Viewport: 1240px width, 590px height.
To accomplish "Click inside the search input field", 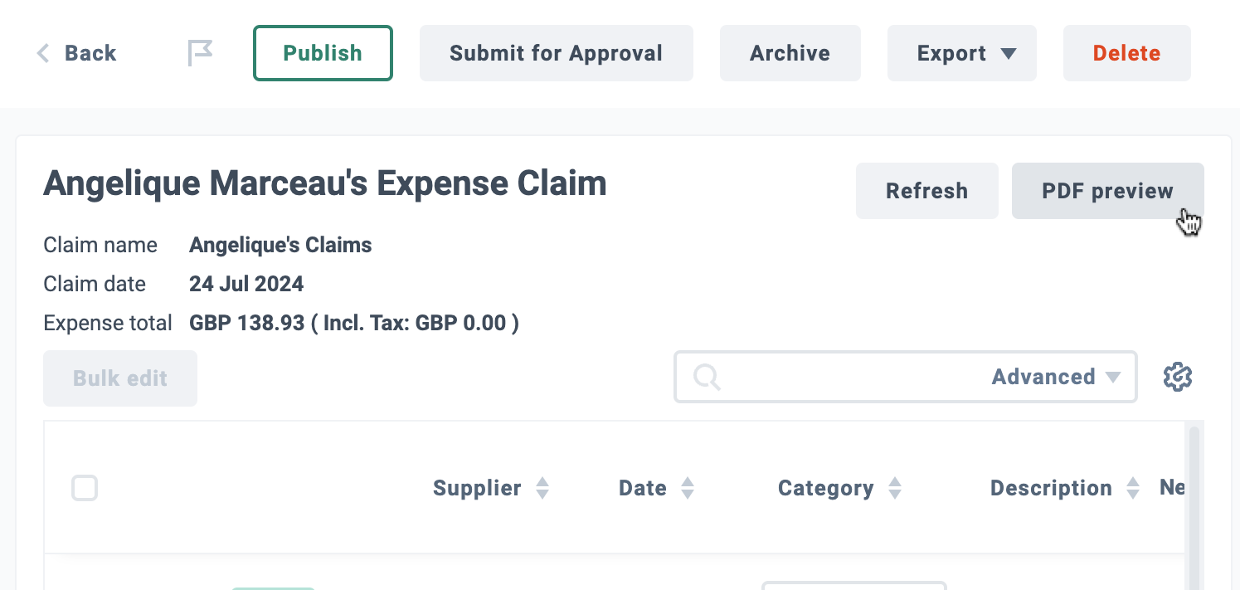I will (x=854, y=377).
